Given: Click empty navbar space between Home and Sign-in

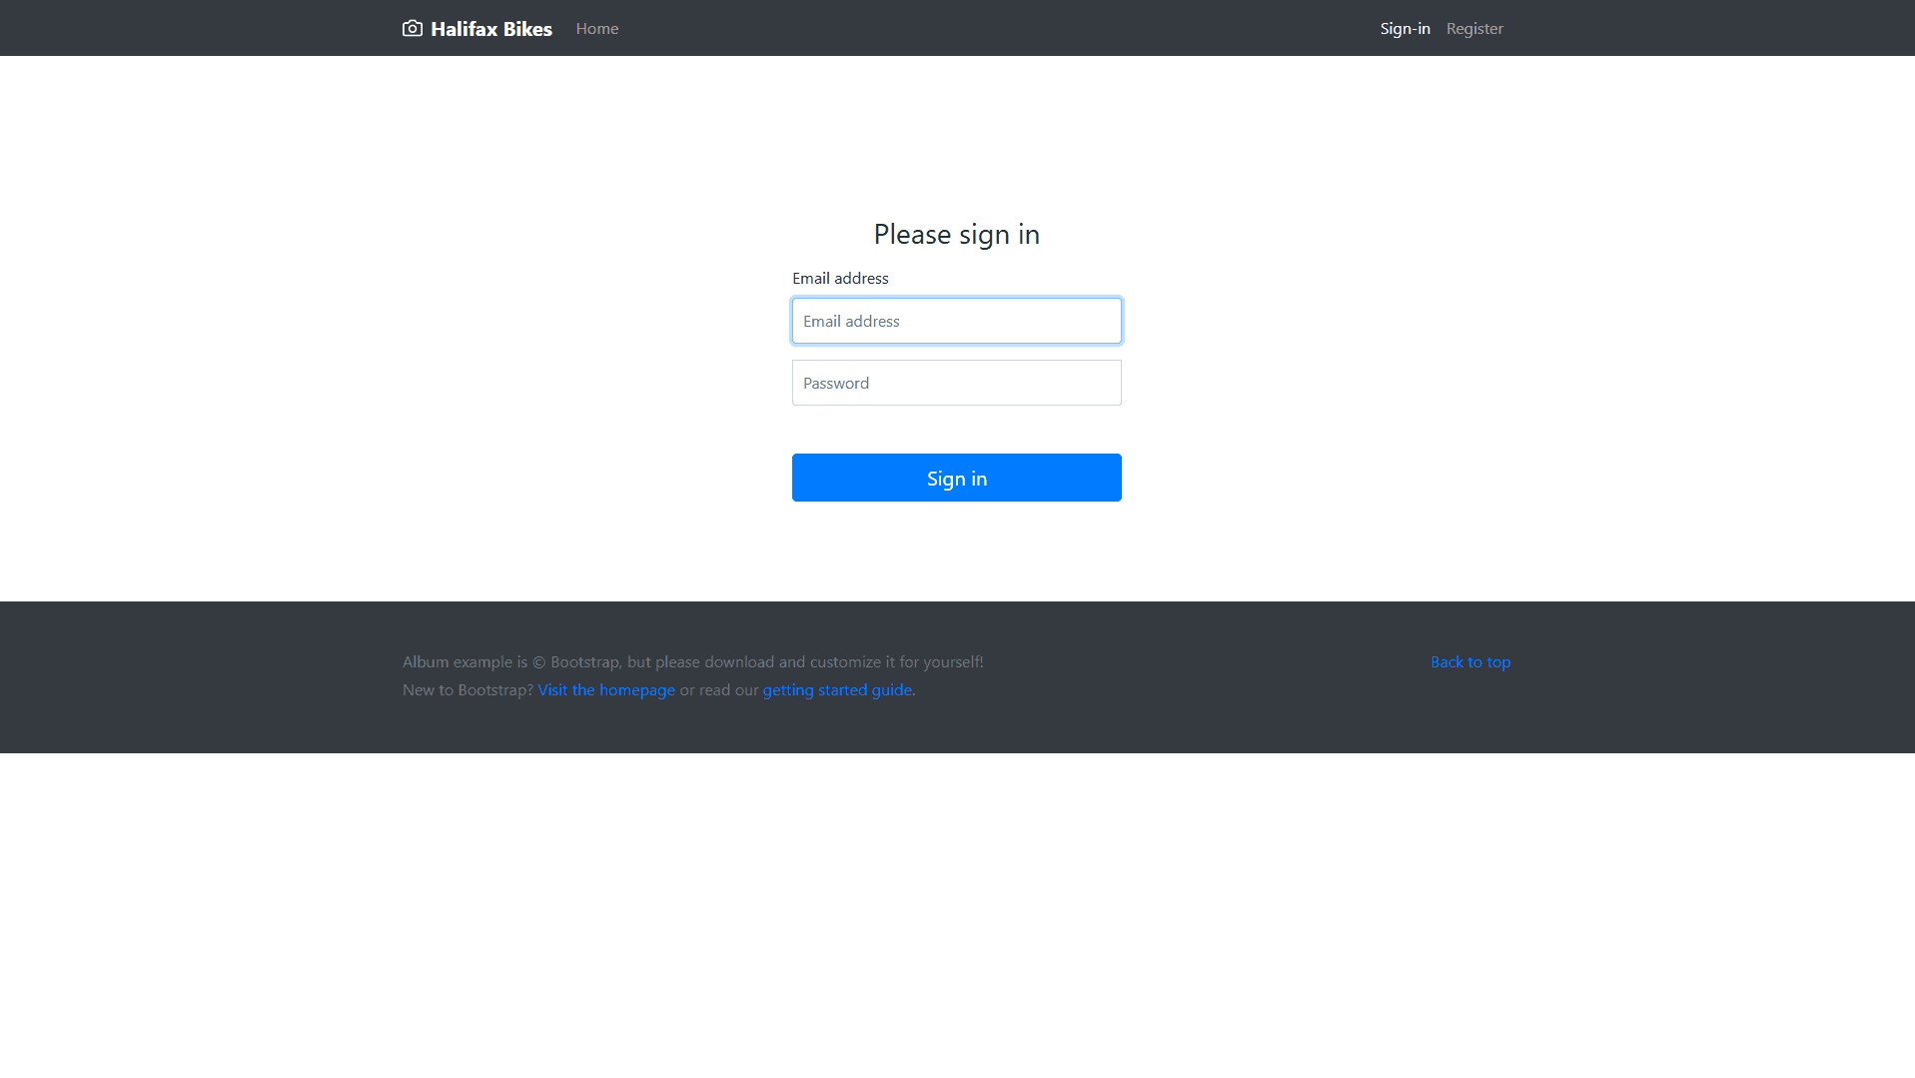Looking at the screenshot, I should (999, 28).
